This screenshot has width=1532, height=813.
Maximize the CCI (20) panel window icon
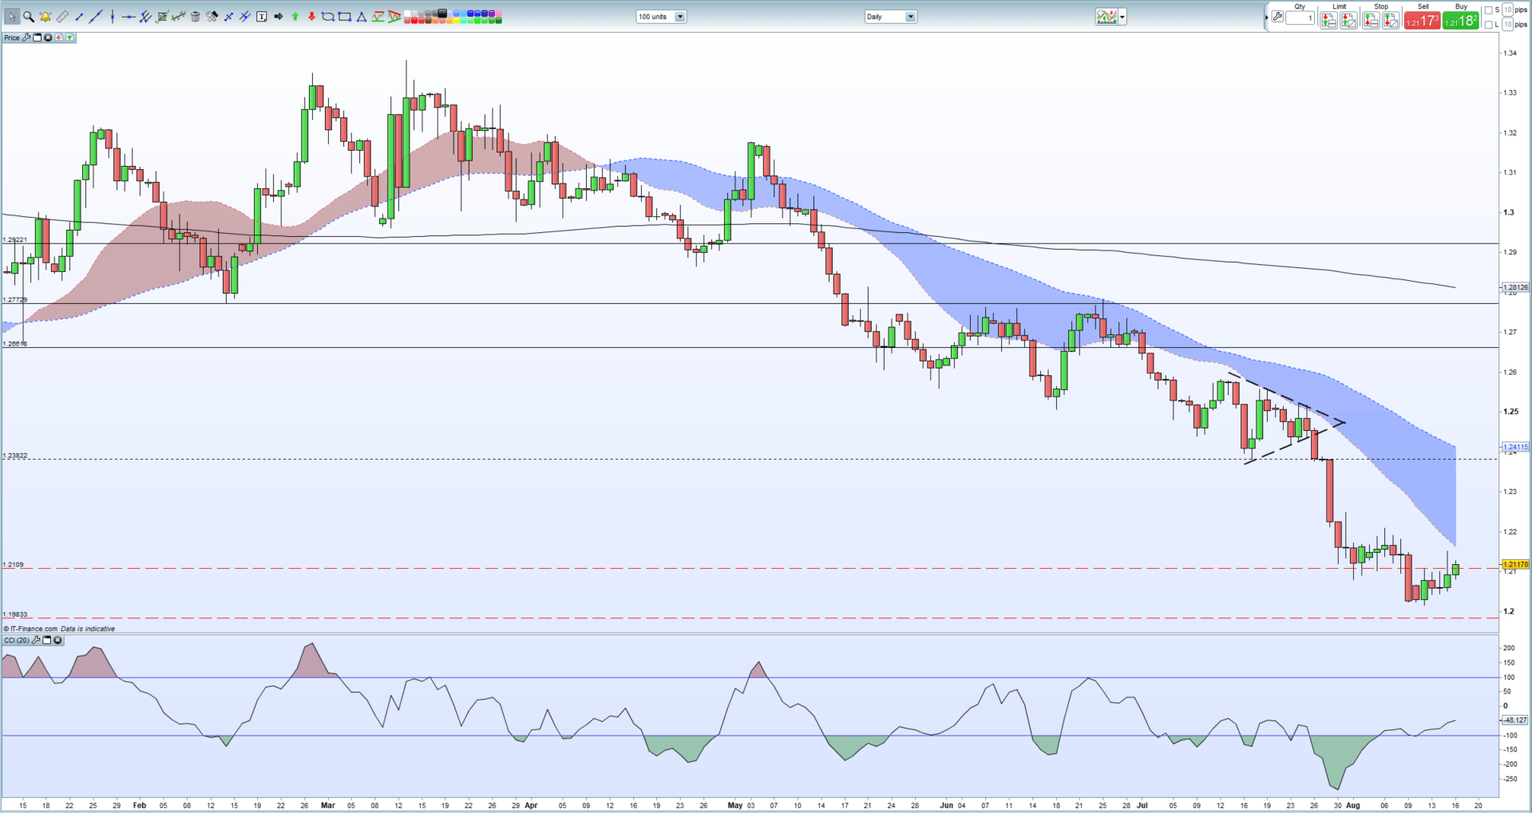tap(46, 640)
